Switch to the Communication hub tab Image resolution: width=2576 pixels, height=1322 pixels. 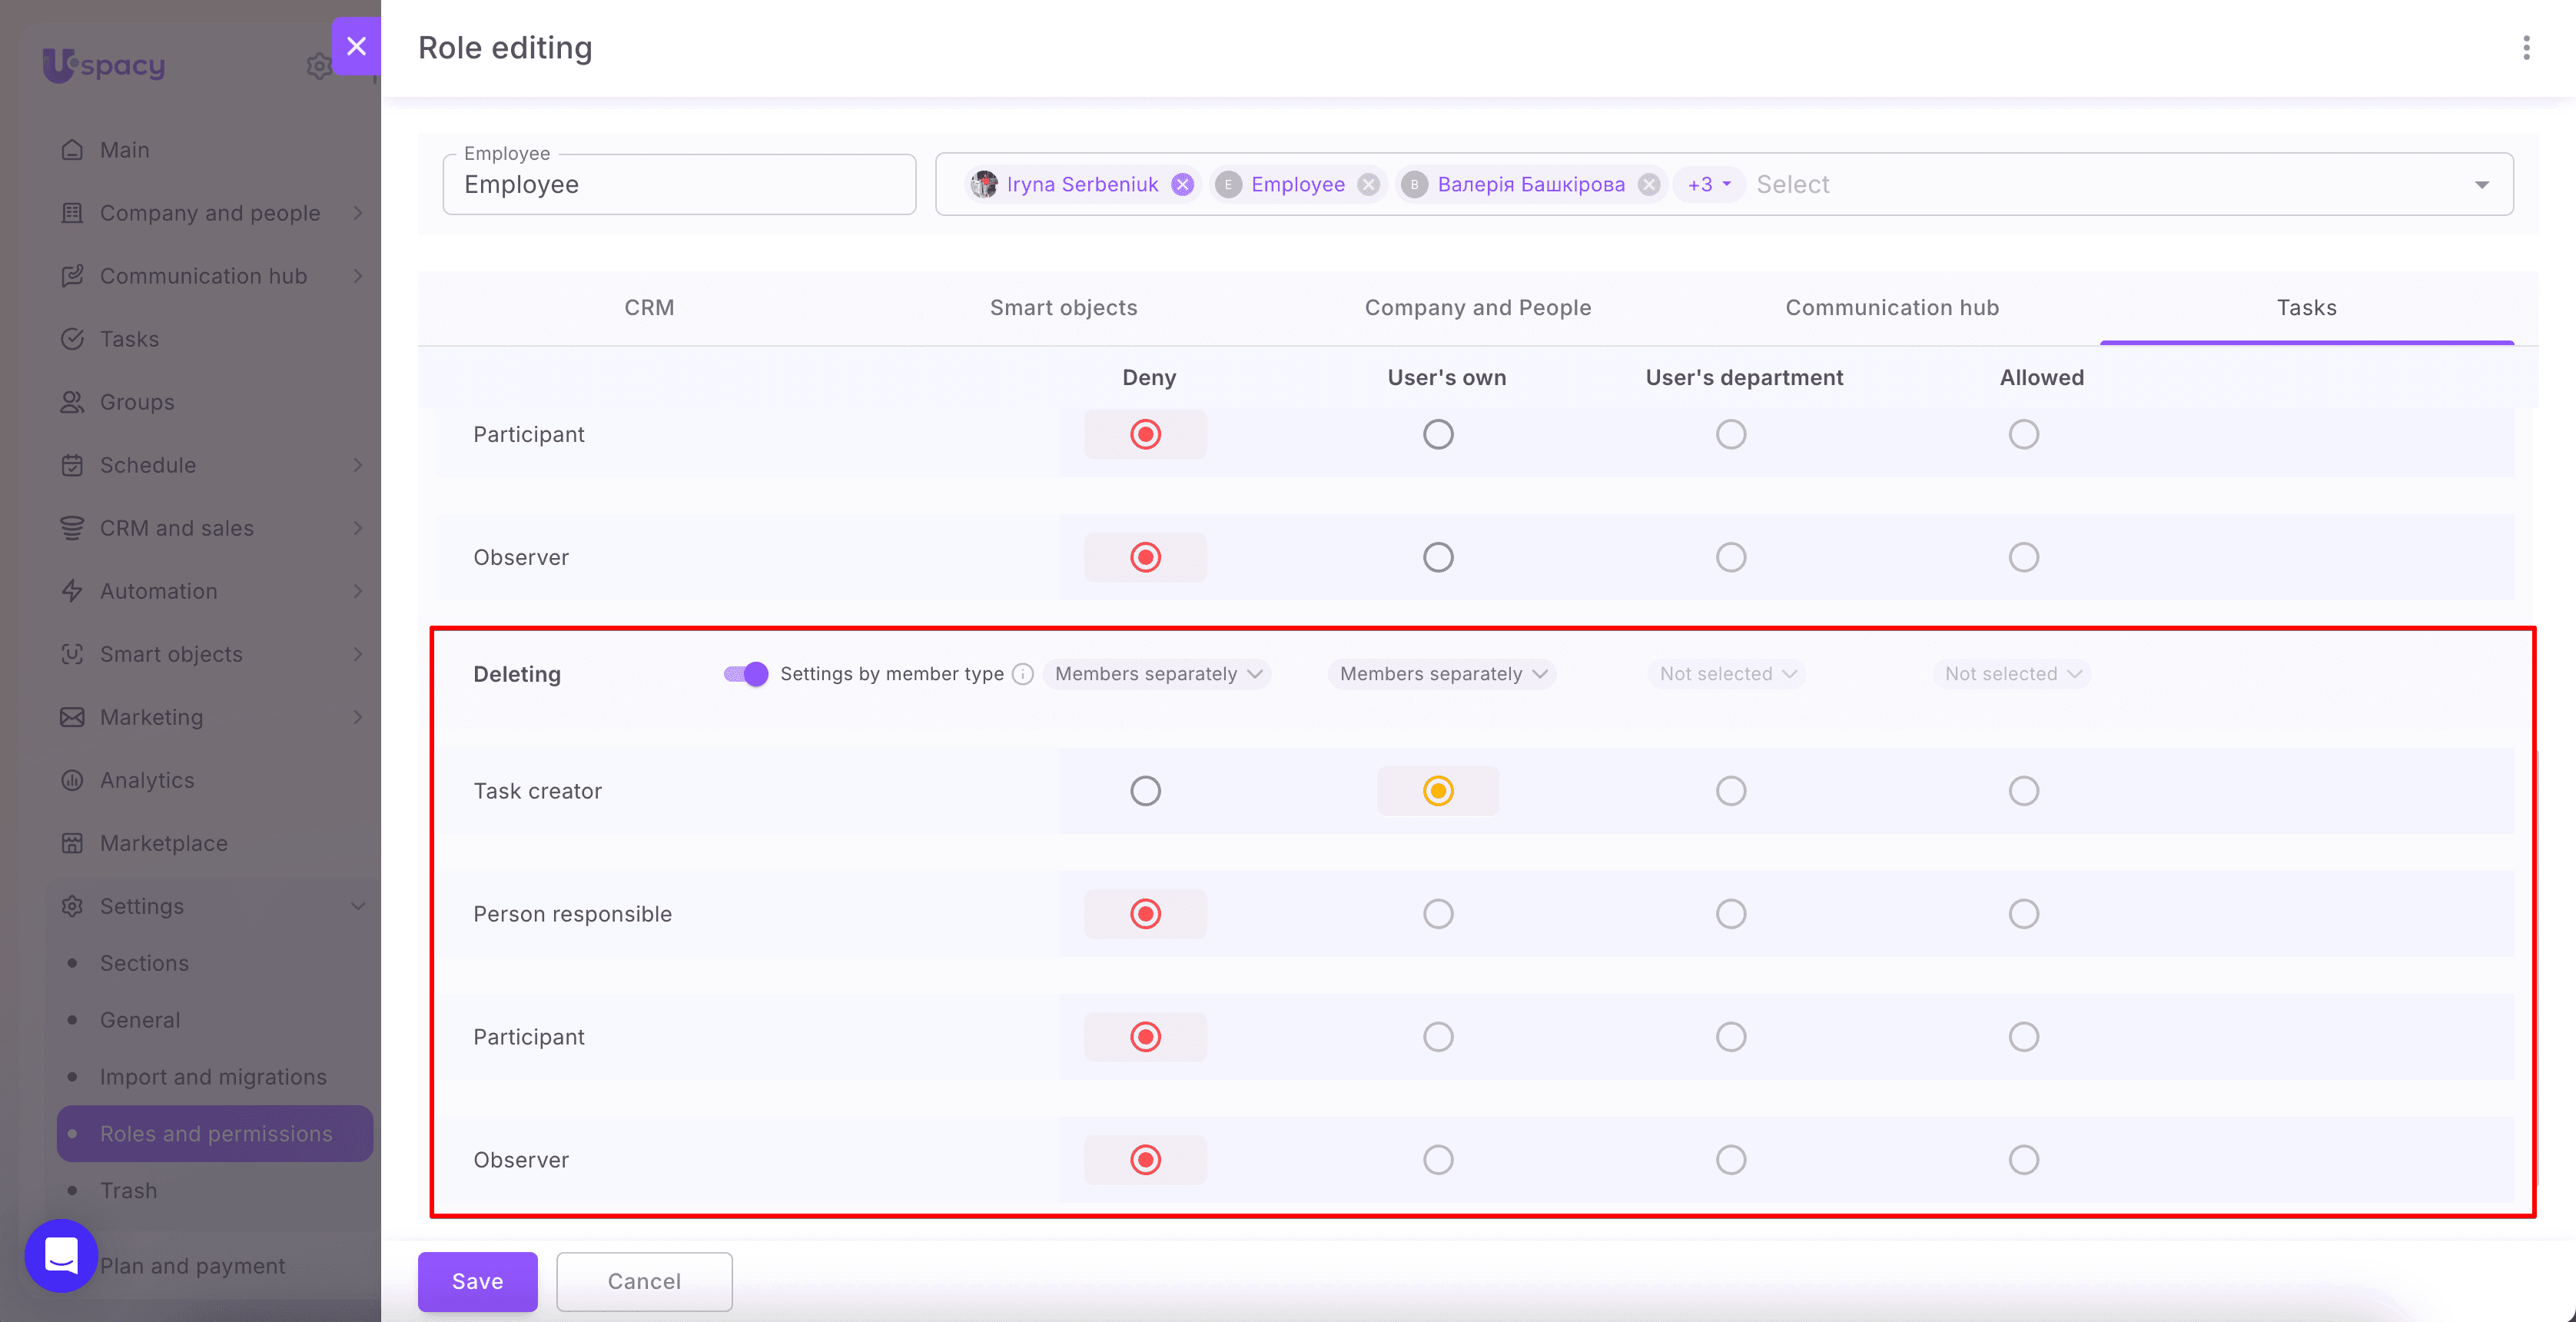tap(1892, 308)
